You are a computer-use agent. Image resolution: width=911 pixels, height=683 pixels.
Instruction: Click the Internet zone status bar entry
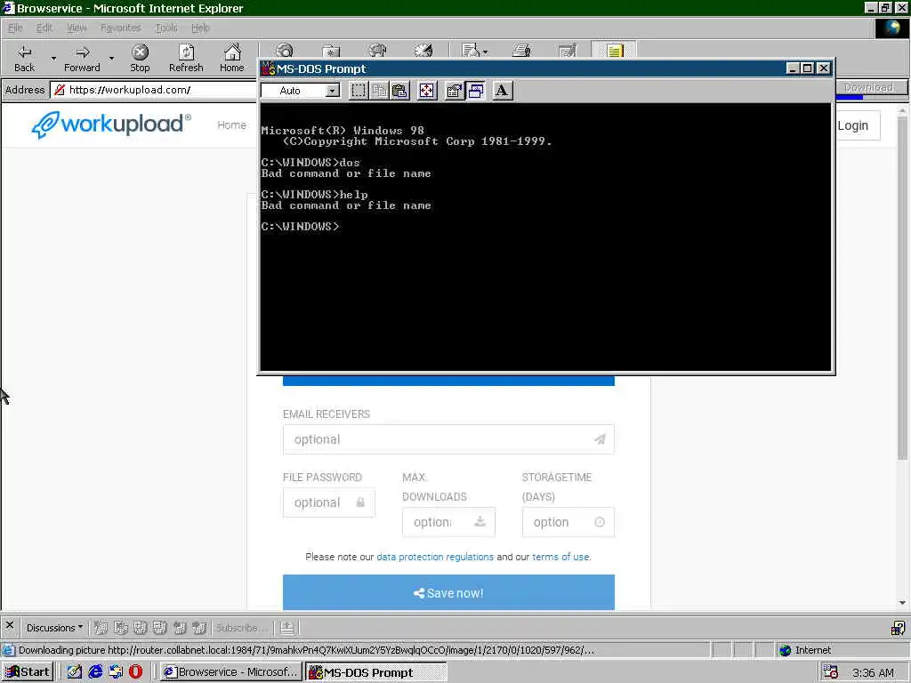[804, 650]
